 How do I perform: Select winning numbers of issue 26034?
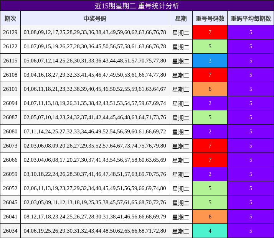point(95,231)
